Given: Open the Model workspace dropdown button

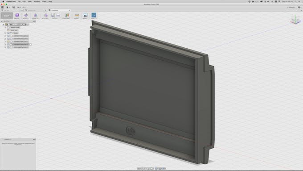Looking at the screenshot, I should click(7, 16).
